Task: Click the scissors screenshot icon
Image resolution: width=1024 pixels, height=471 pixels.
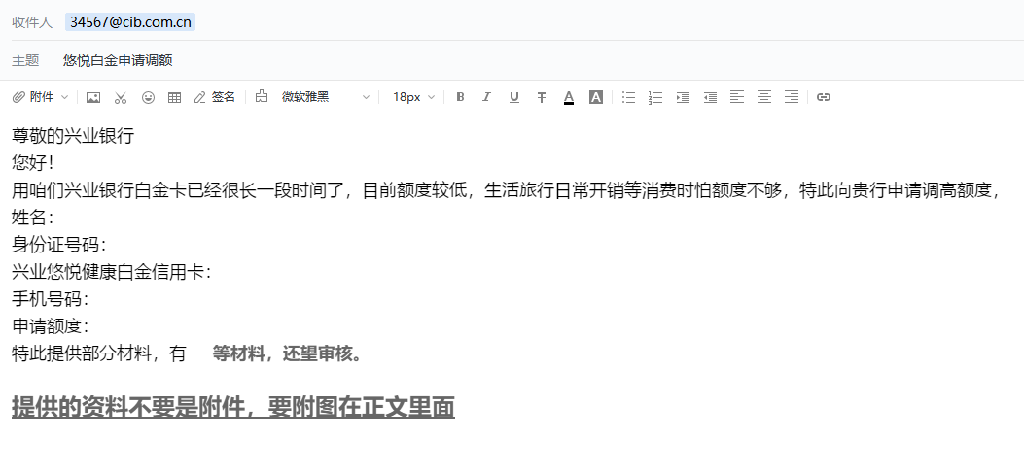Action: pos(121,97)
